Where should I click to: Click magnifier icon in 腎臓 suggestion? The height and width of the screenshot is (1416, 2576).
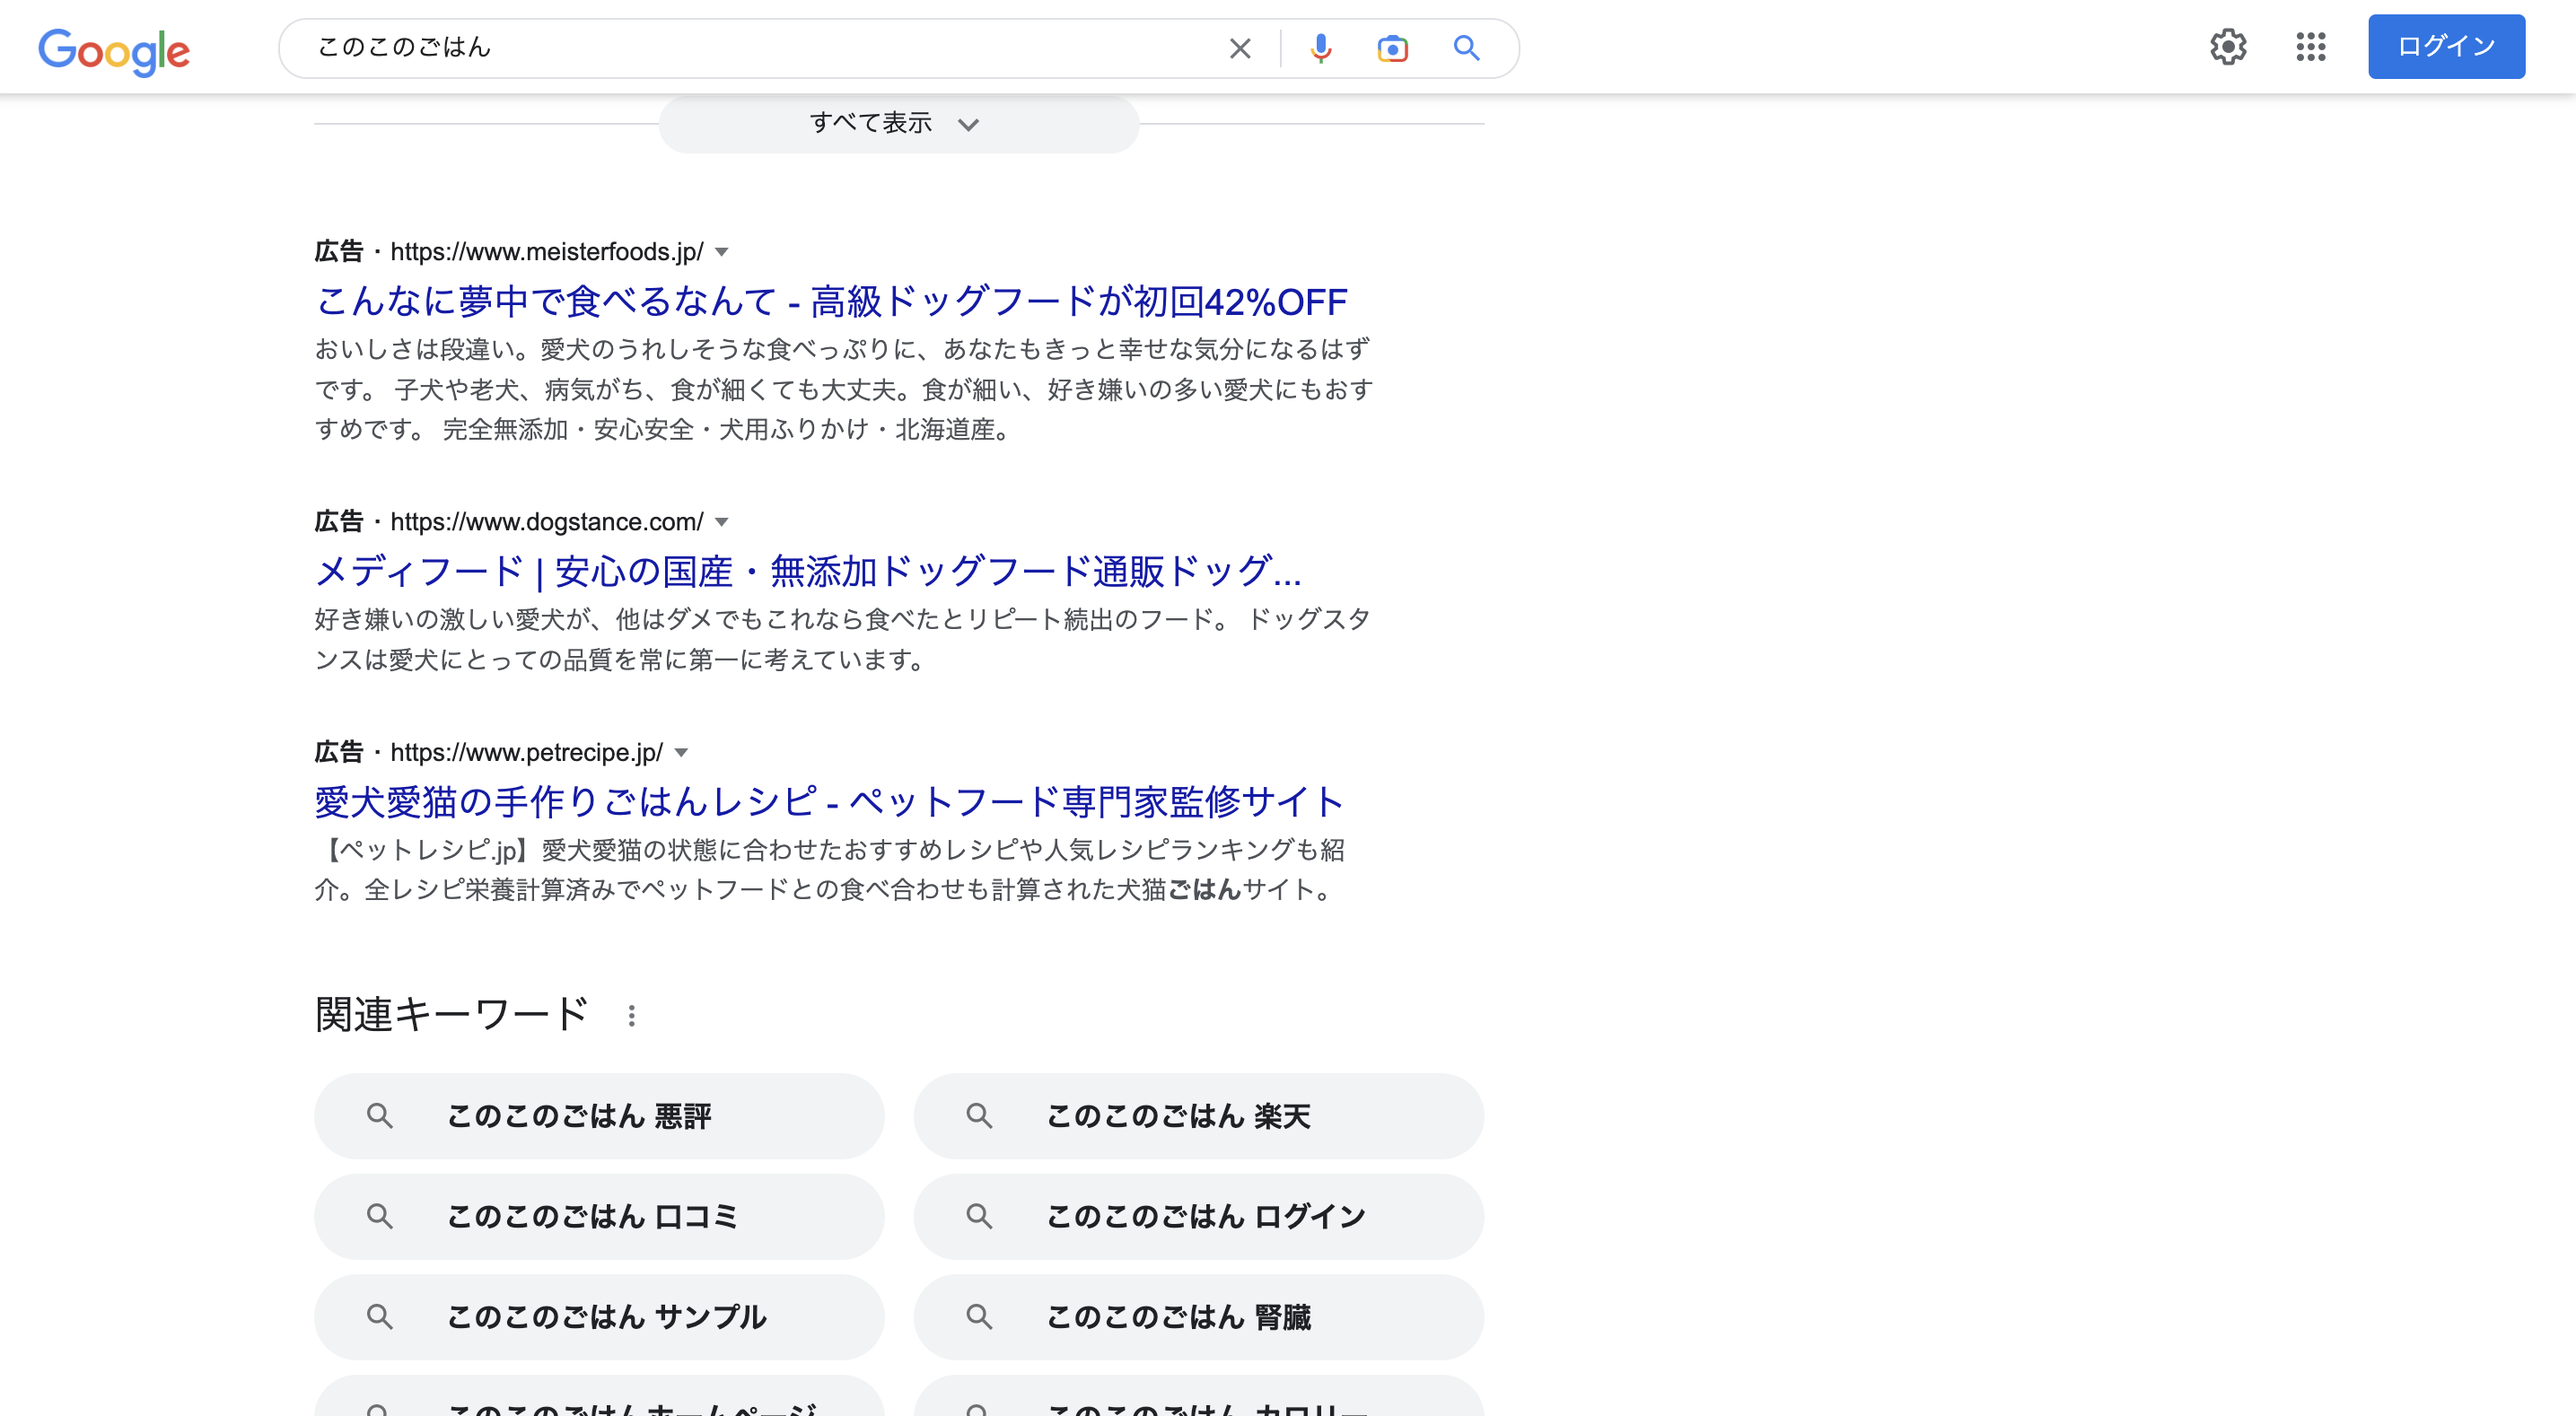point(979,1317)
